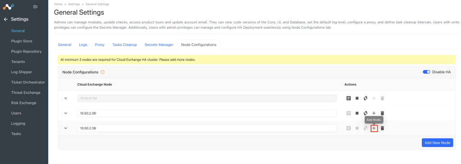Viewport: 461px width, 164px height.
Task: Click the disabled 10.50.8.114 node field
Action: coord(207,98)
